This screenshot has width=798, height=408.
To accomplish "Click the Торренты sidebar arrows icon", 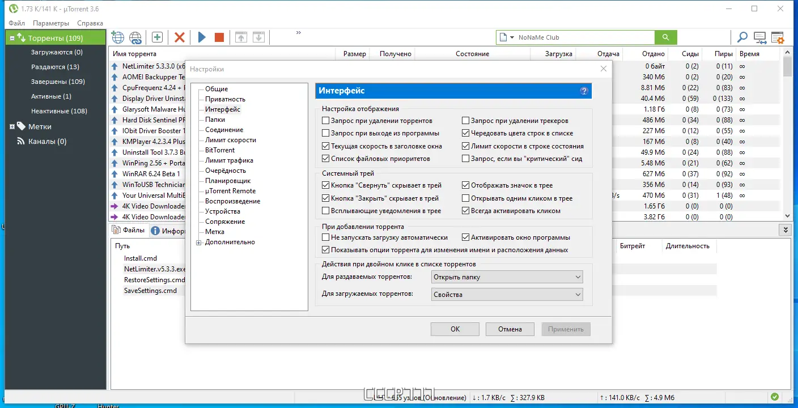I will point(21,38).
